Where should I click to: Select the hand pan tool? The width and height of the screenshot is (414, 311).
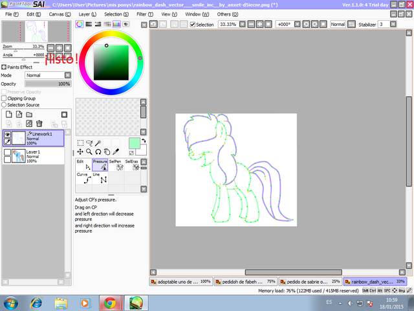click(x=107, y=152)
